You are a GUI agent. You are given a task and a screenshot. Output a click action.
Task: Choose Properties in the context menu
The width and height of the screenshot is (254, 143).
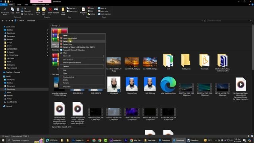pos(83,87)
